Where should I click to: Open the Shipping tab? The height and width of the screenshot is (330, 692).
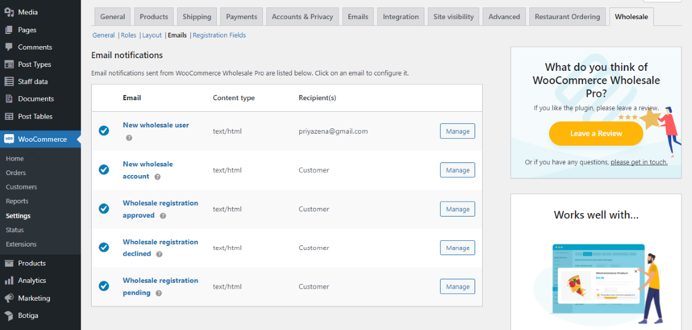pyautogui.click(x=197, y=17)
